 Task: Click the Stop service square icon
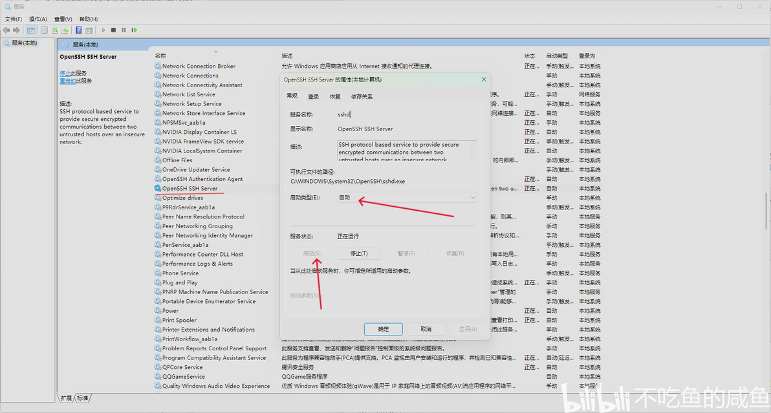pyautogui.click(x=114, y=30)
